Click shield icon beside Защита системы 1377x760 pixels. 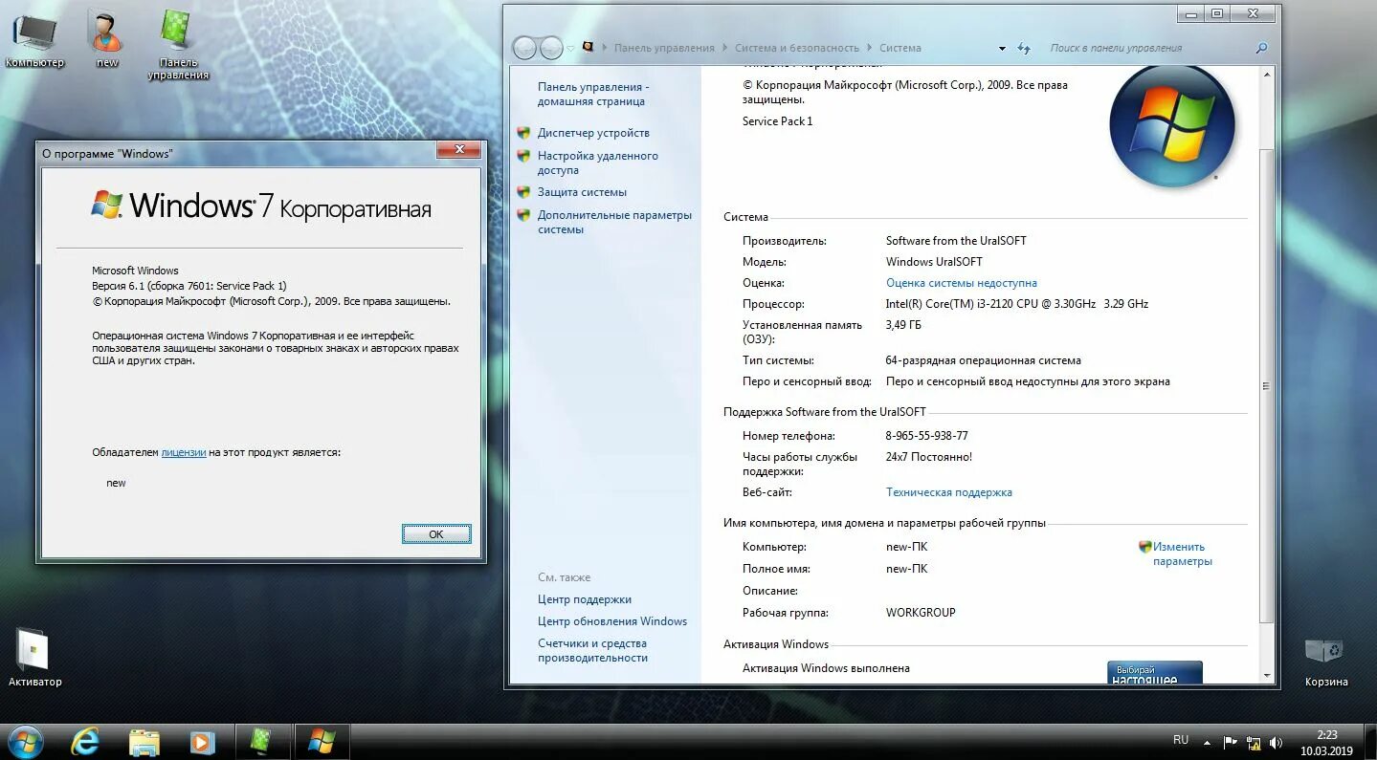click(x=523, y=192)
